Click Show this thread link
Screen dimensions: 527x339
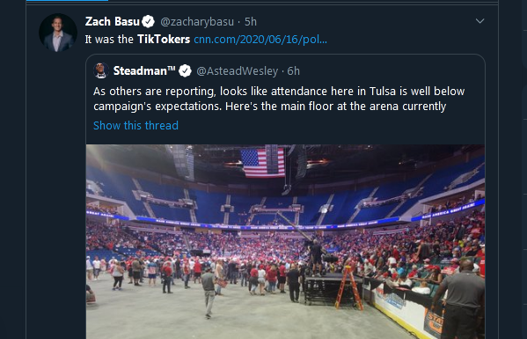pos(135,125)
